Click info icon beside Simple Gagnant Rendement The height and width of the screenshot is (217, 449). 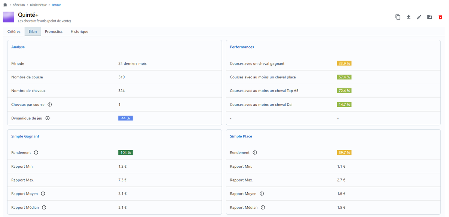[x=36, y=153]
